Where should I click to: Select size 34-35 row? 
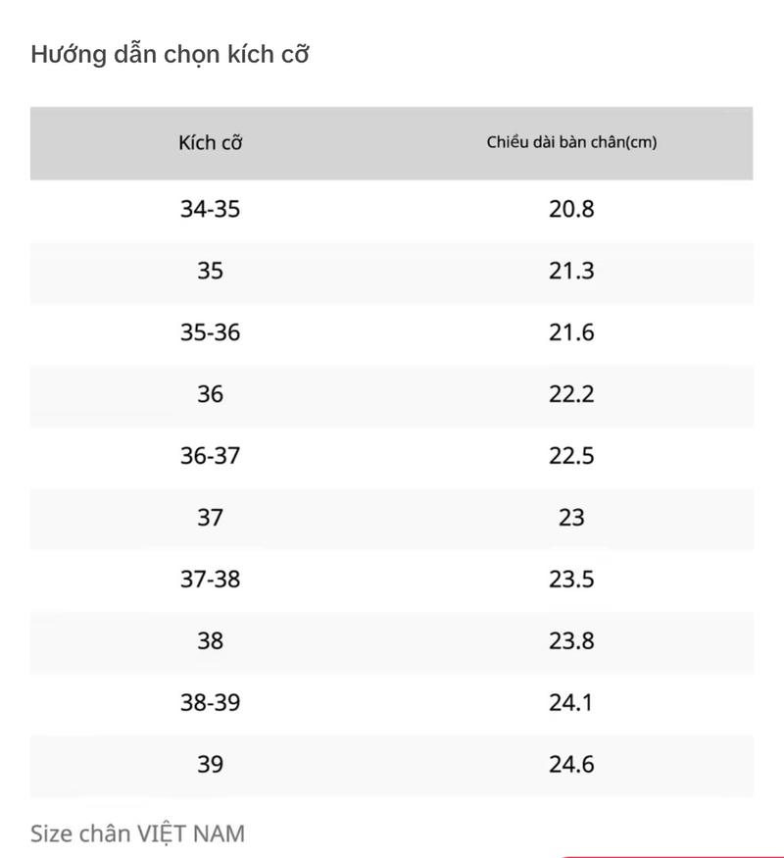click(x=391, y=209)
